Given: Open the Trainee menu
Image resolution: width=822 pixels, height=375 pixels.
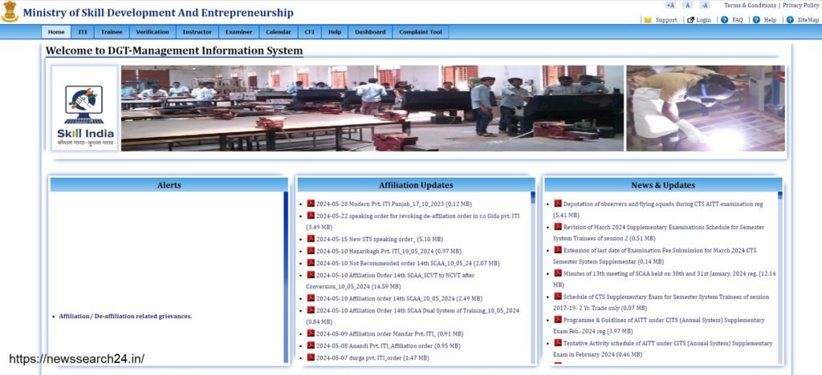Looking at the screenshot, I should pyautogui.click(x=112, y=32).
